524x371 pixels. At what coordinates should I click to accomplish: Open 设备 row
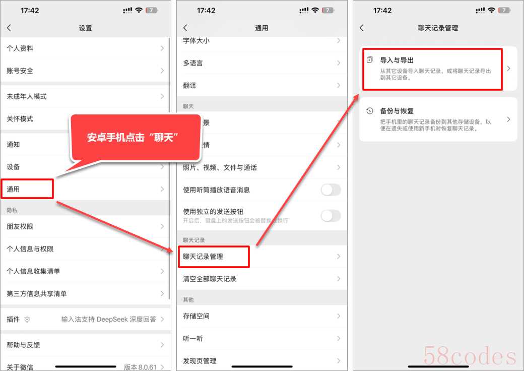pos(85,167)
